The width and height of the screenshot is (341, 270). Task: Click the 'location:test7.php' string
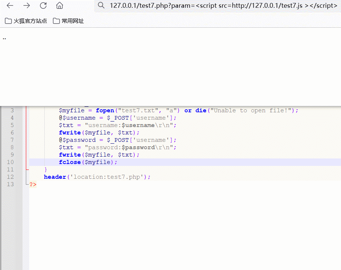click(107, 177)
